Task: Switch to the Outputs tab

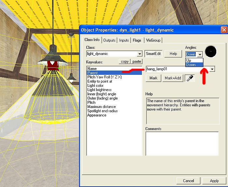Action: pos(110,40)
